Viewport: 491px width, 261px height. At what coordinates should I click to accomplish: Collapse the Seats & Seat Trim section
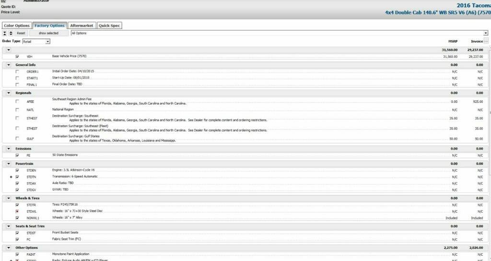tap(9, 227)
